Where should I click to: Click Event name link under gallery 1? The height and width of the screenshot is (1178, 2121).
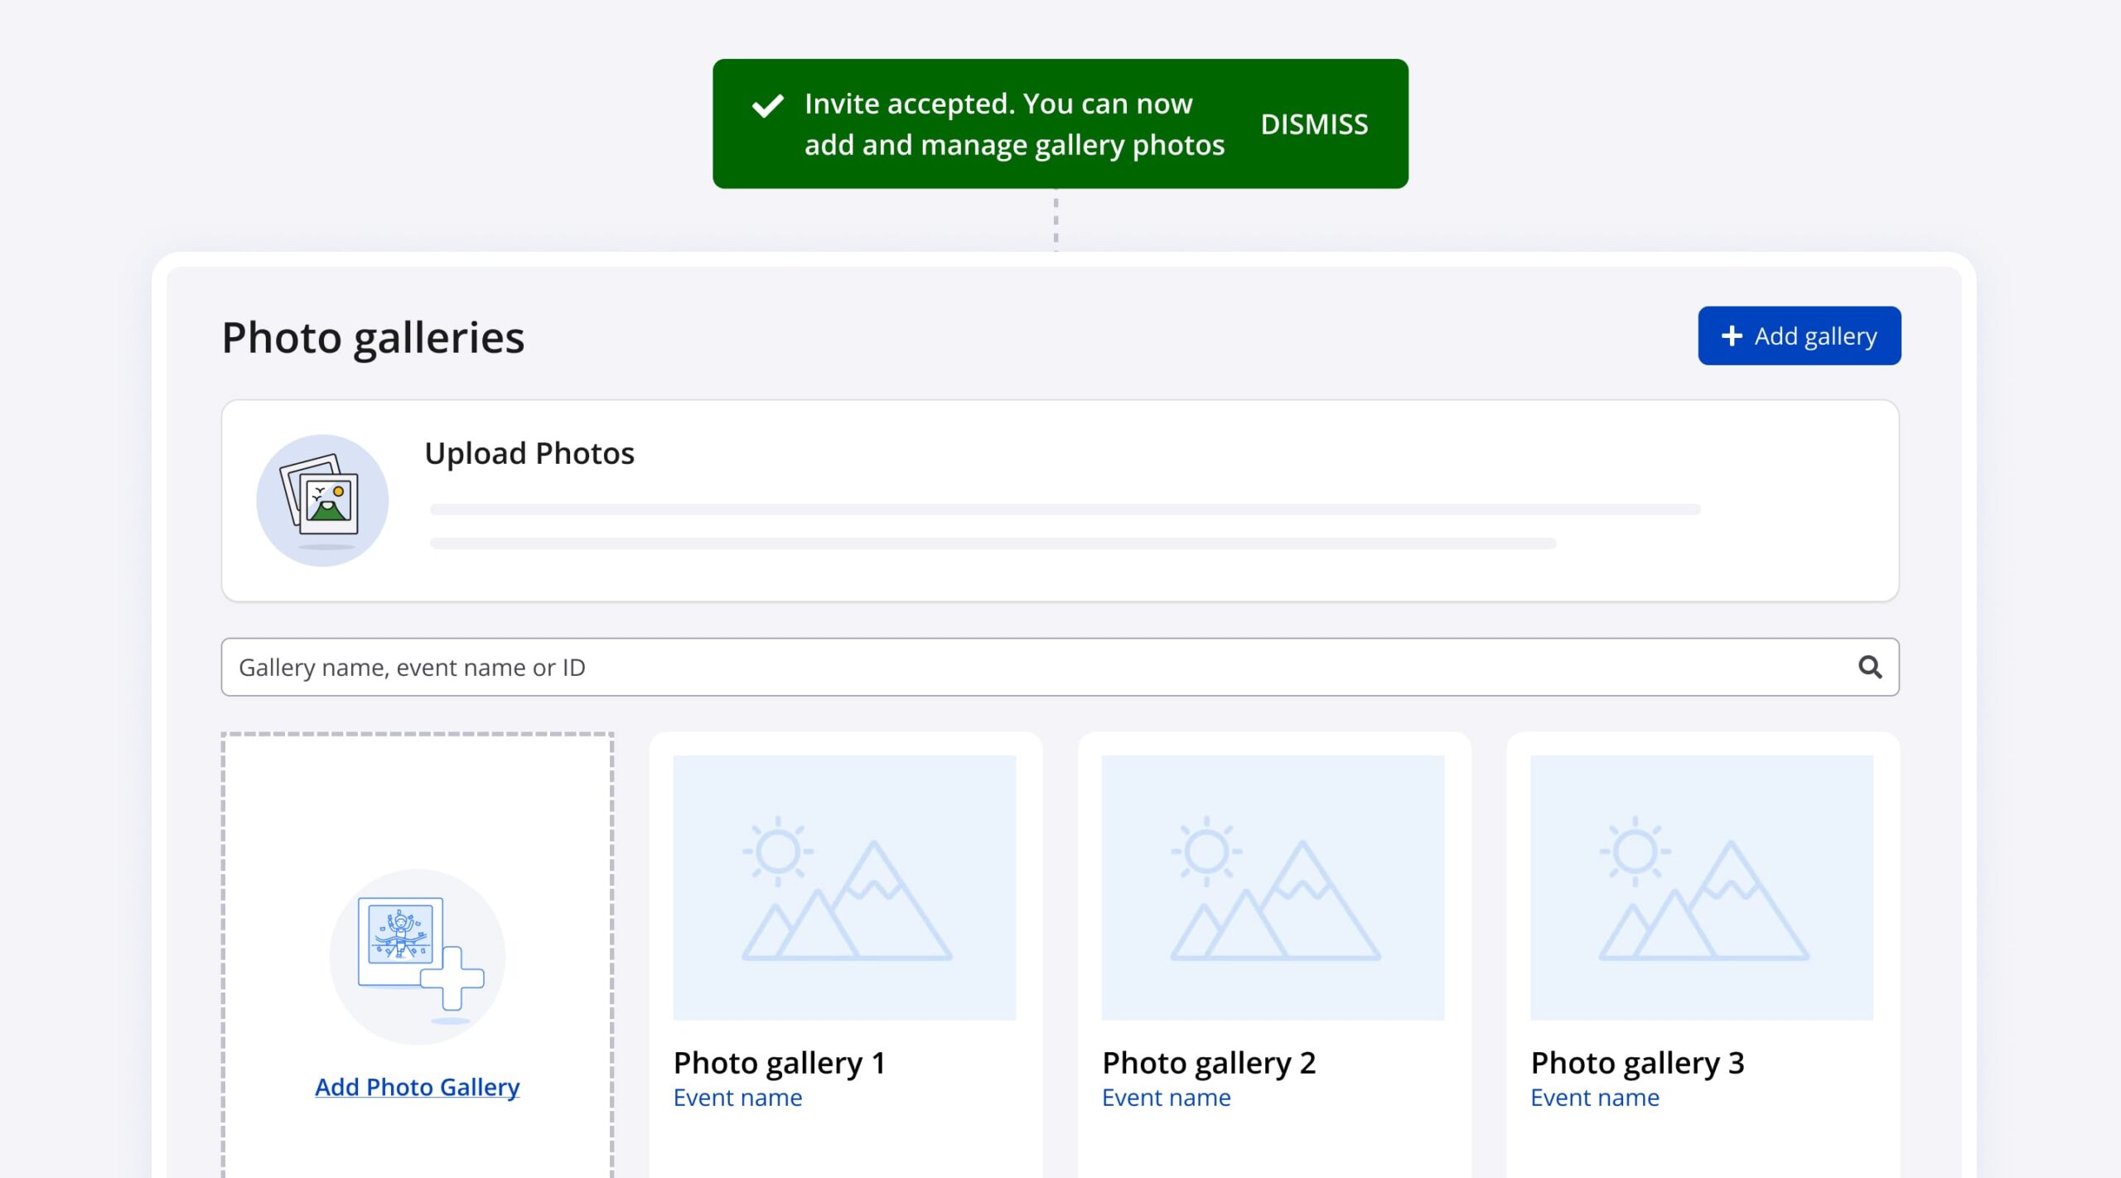[737, 1098]
